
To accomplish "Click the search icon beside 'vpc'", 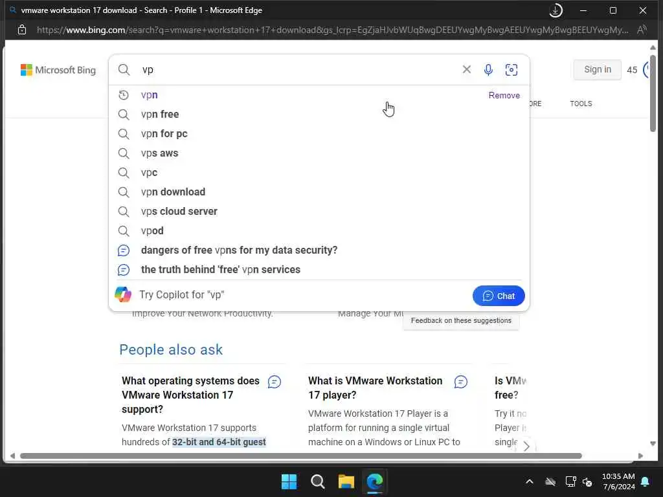I will (124, 173).
